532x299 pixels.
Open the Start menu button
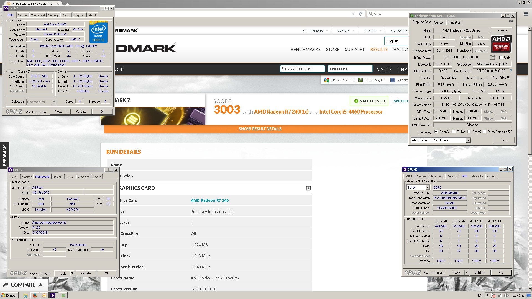(10, 295)
